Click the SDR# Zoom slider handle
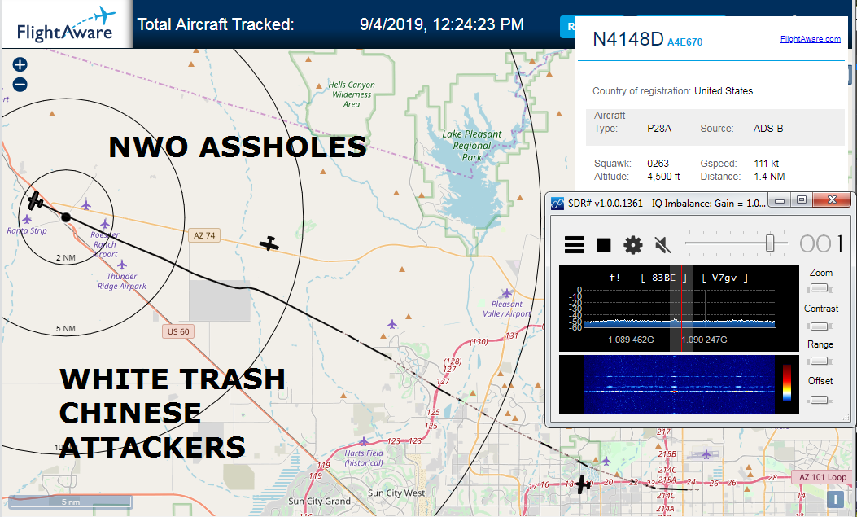 click(x=819, y=288)
